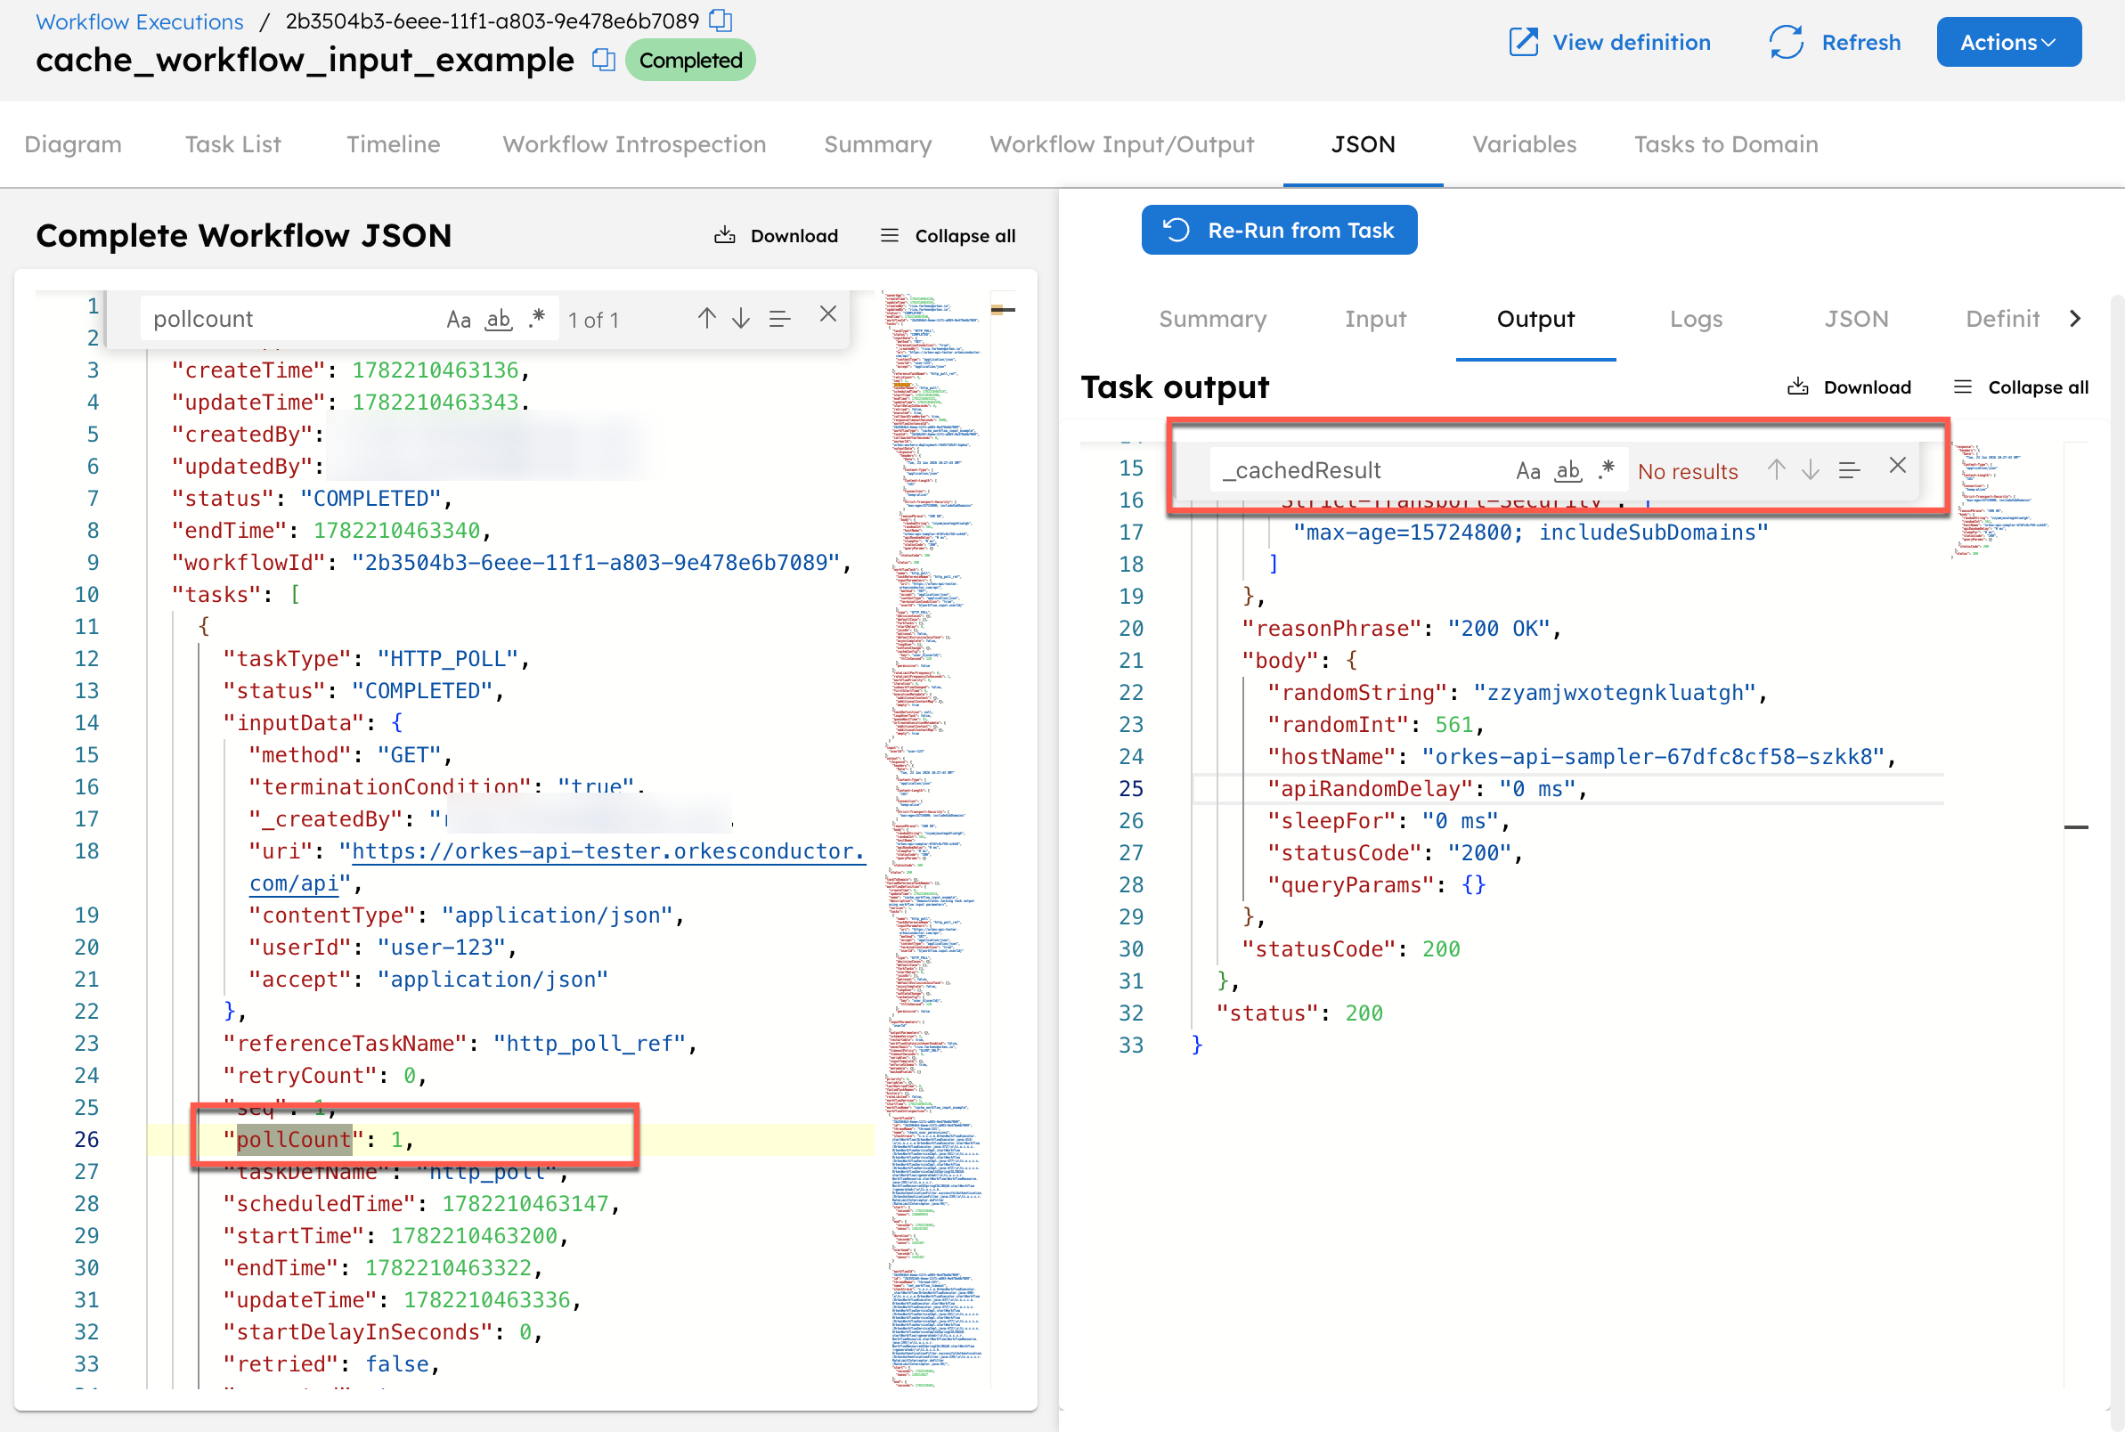Open the task Summary tab

click(1212, 319)
